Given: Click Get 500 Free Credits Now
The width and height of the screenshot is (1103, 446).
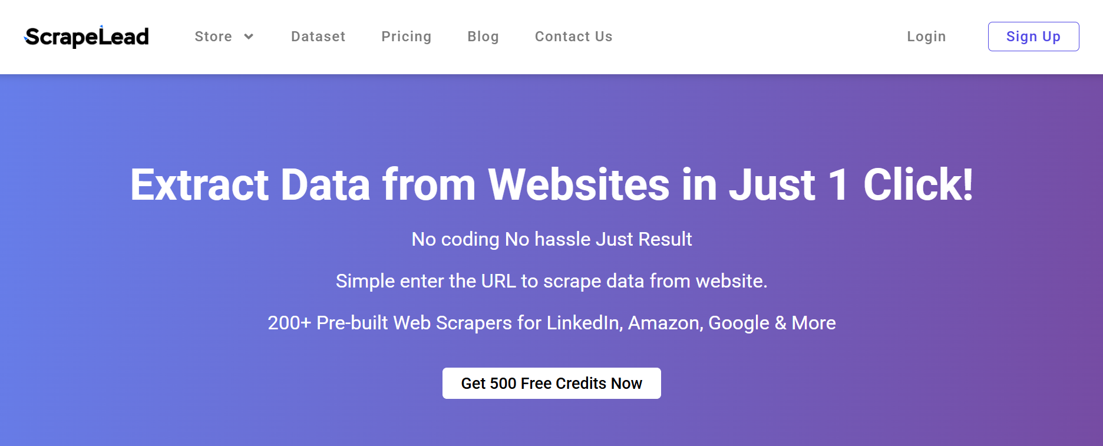Looking at the screenshot, I should (x=551, y=384).
